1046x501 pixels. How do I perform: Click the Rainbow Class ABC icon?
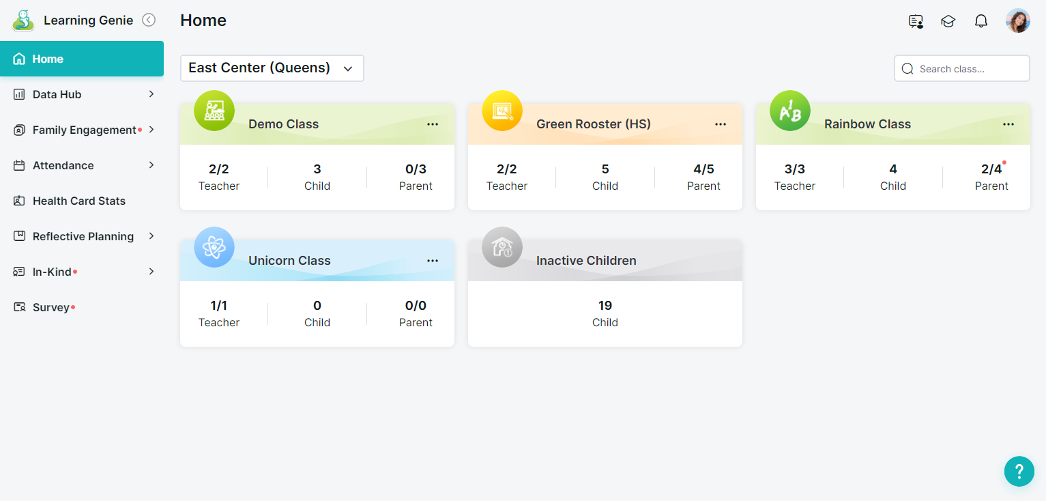point(790,111)
